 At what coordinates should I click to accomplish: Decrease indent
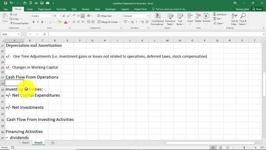[89, 22]
